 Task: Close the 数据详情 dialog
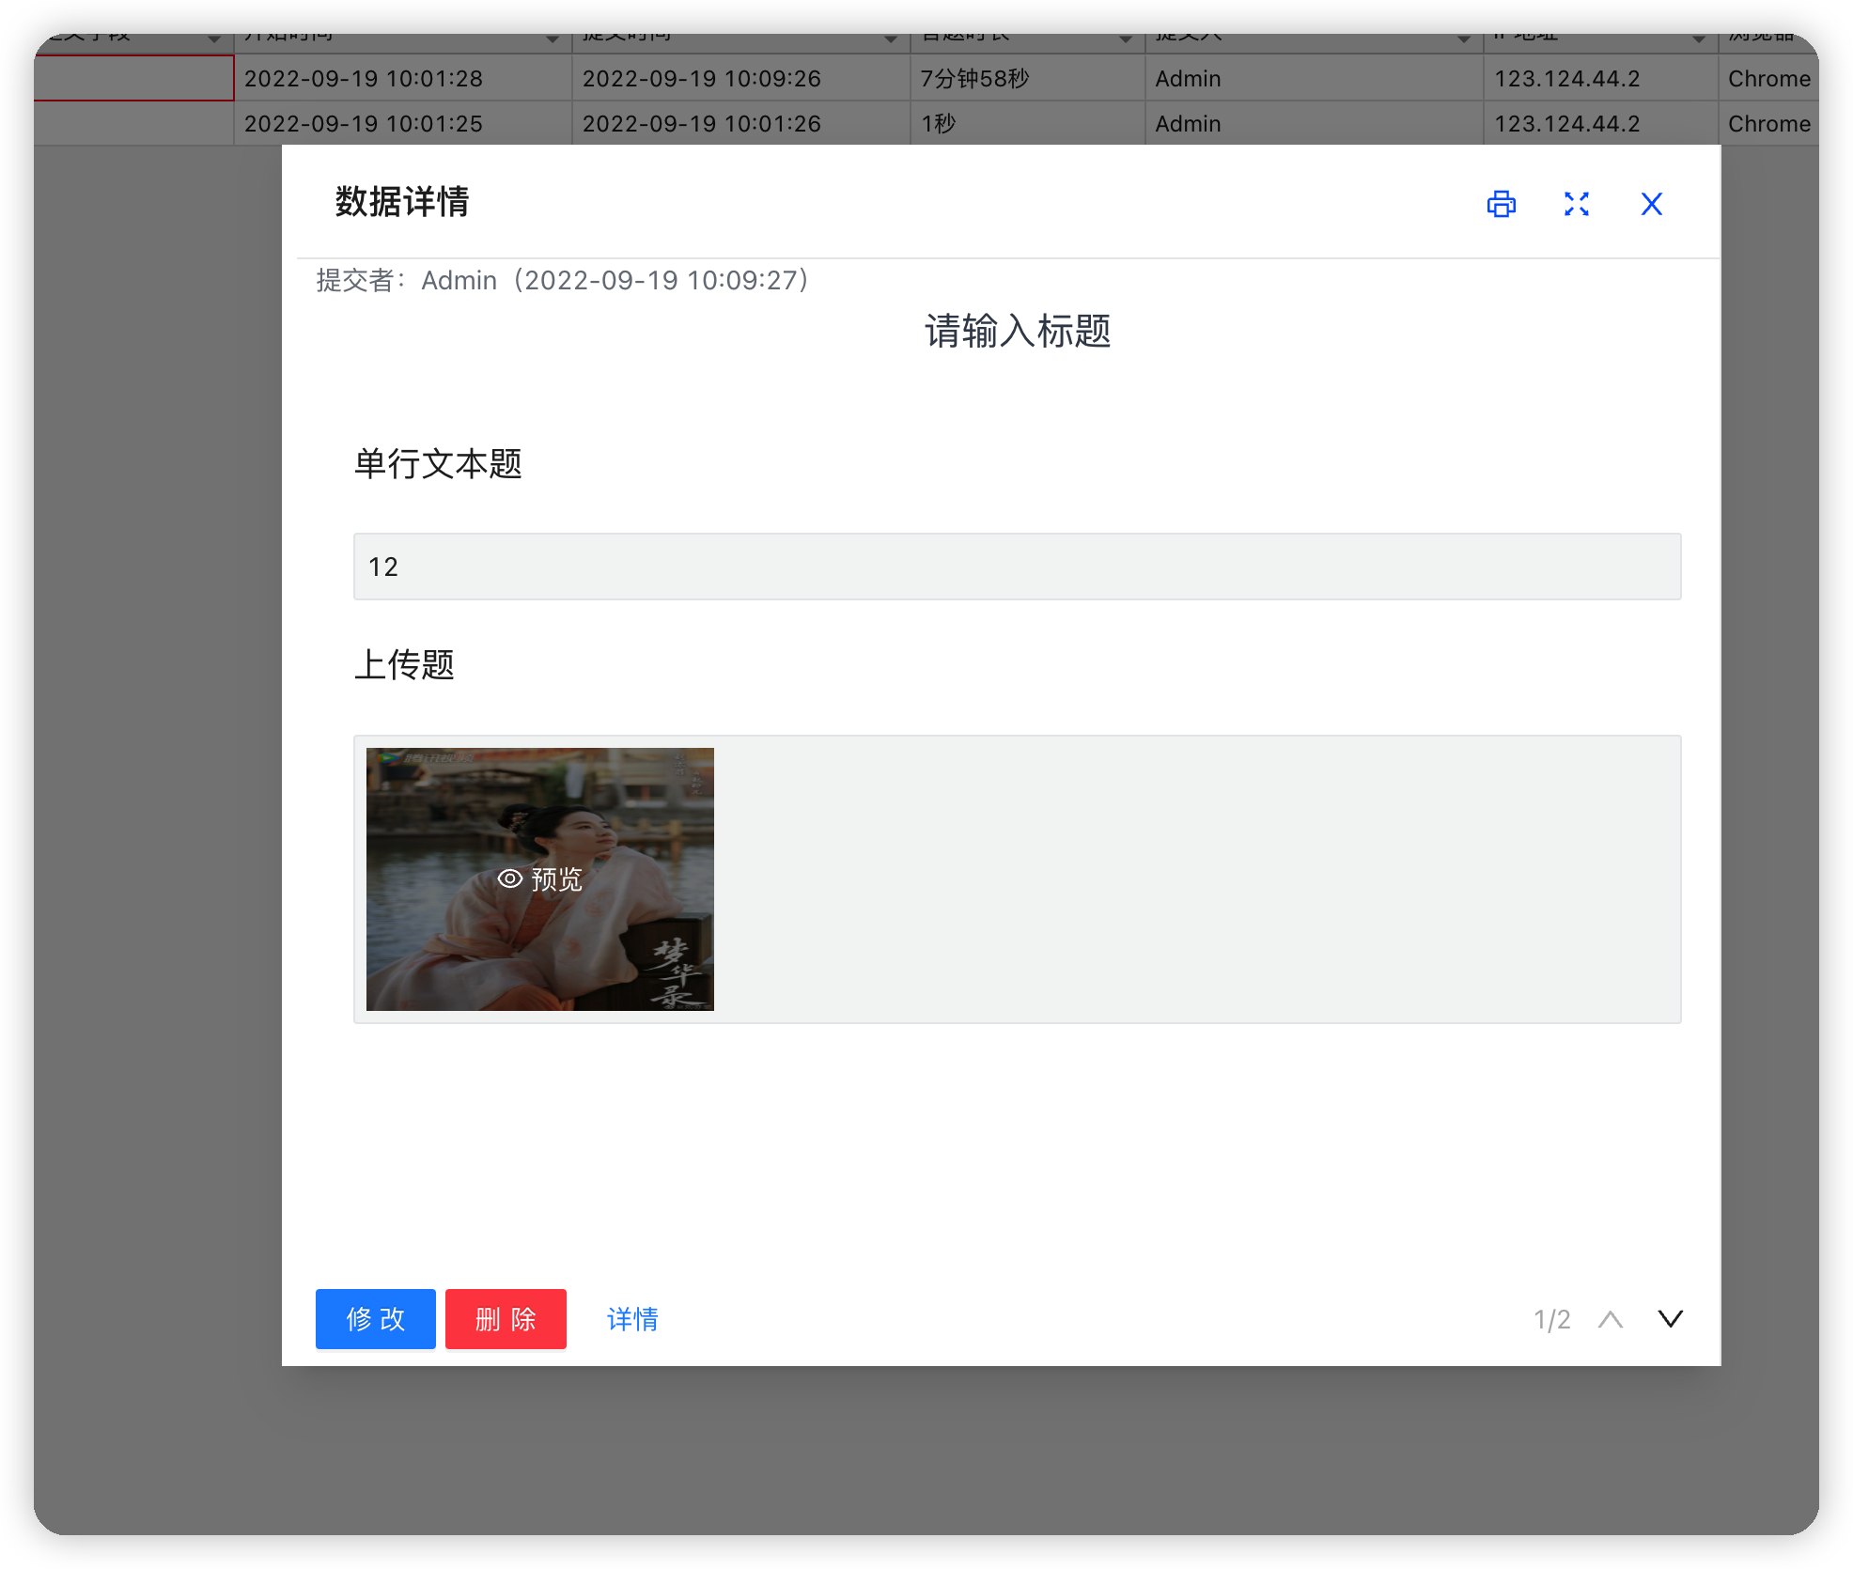pos(1651,204)
